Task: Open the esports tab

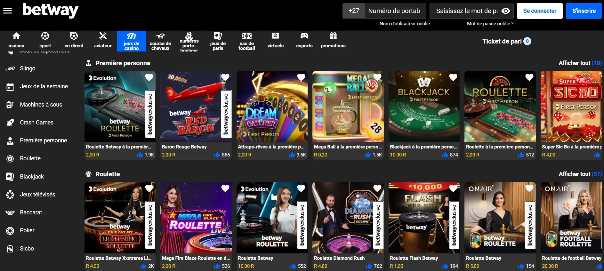Action: point(304,41)
